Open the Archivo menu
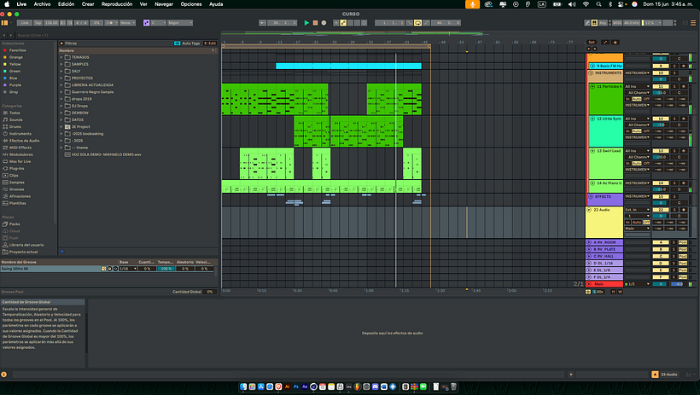Image resolution: width=700 pixels, height=395 pixels. (x=42, y=4)
